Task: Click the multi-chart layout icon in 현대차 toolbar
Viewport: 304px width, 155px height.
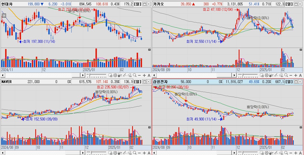Action: click(111, 75)
